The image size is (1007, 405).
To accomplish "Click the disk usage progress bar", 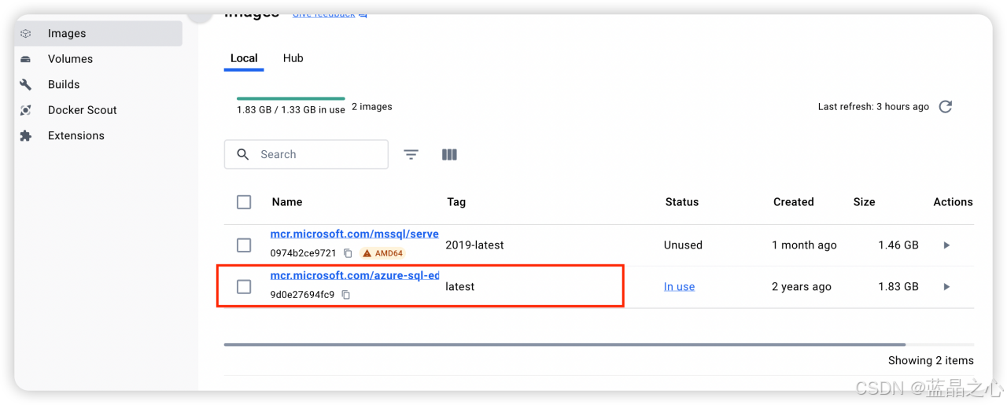I will [290, 98].
